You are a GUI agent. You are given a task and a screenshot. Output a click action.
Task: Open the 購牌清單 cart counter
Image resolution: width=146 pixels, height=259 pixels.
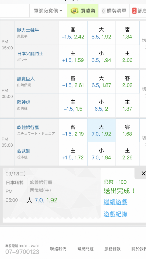coord(114,11)
